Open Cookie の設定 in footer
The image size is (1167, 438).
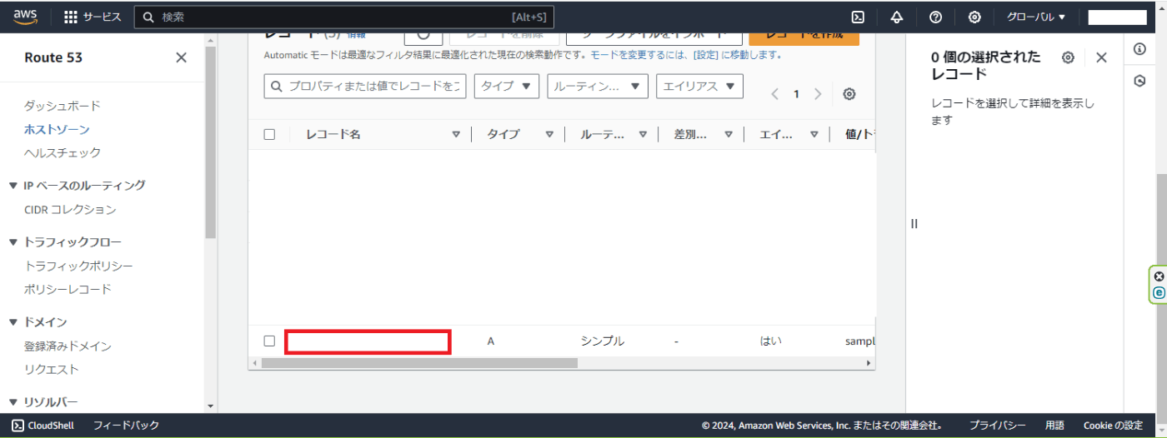point(1113,426)
